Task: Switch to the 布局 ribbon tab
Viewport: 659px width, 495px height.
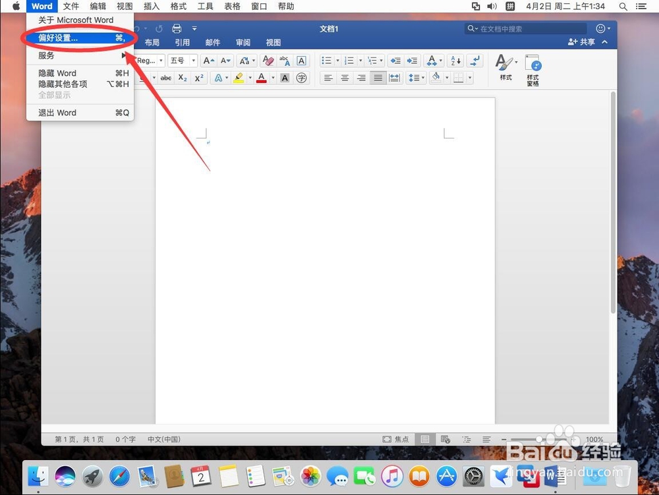Action: tap(152, 42)
